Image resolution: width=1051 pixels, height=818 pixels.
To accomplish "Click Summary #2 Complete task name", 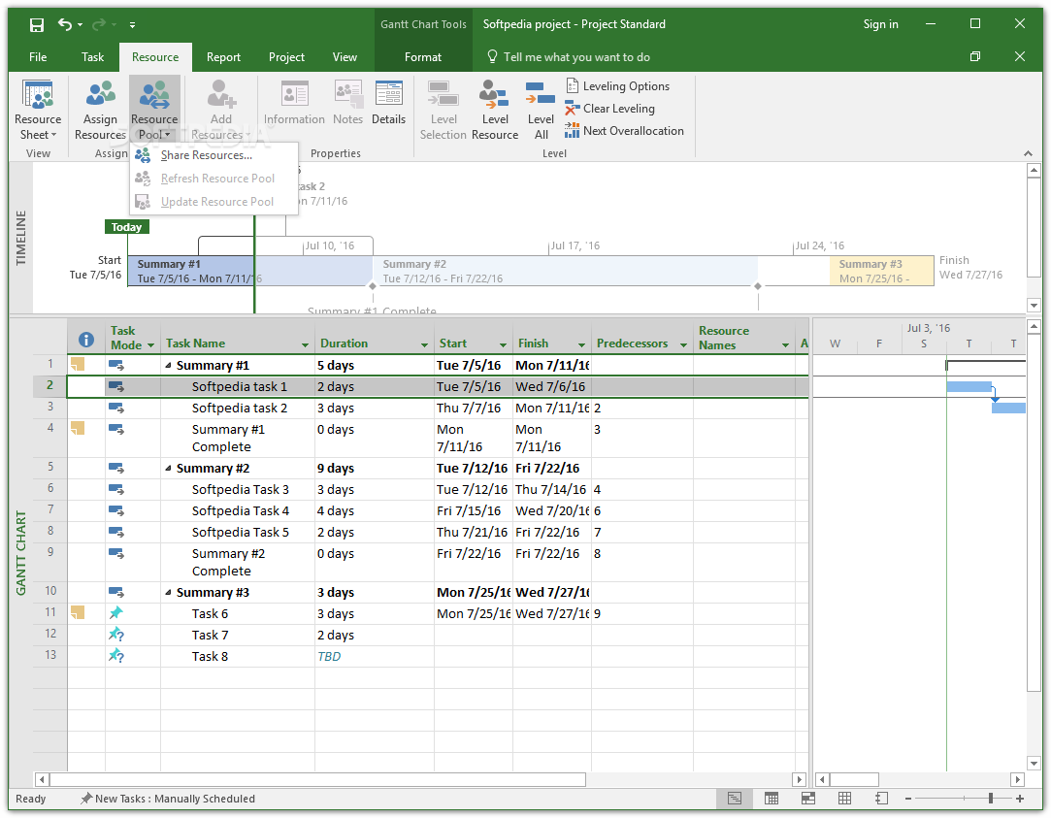I will pyautogui.click(x=228, y=562).
